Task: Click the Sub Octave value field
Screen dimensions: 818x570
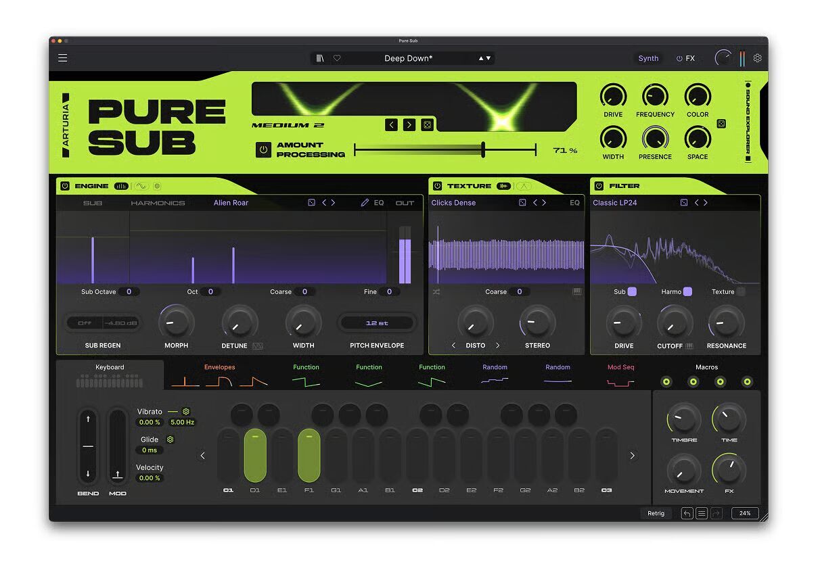Action: coord(129,291)
